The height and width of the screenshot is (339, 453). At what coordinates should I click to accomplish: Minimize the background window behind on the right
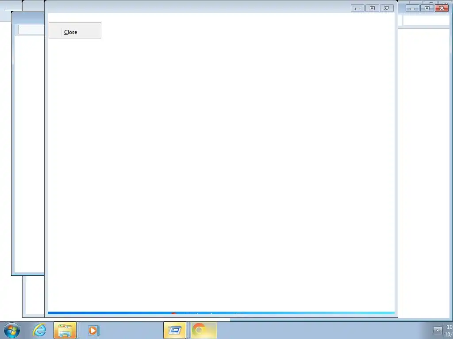coord(412,8)
